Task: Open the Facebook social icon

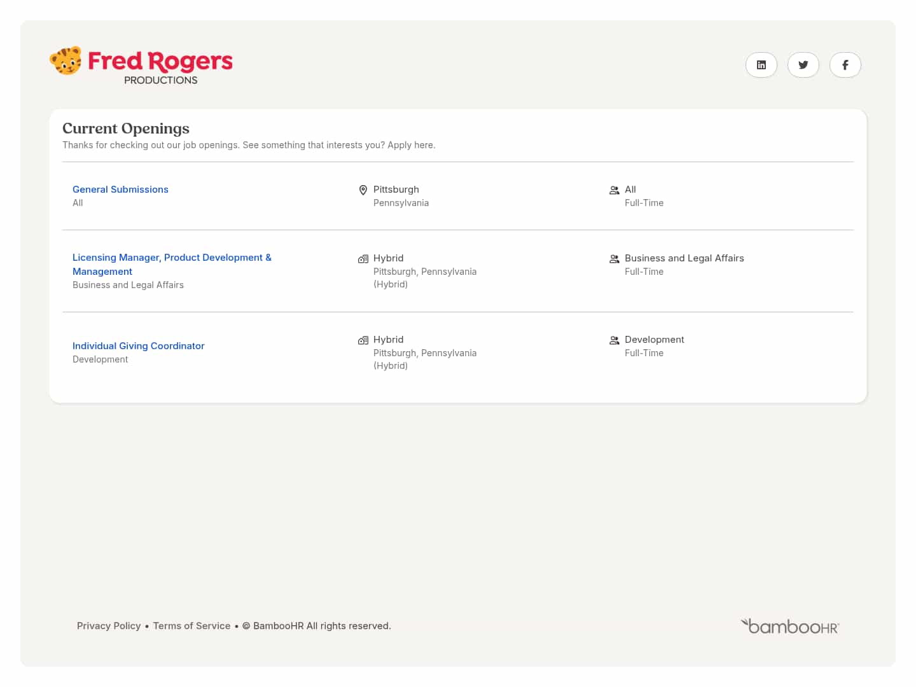Action: pyautogui.click(x=845, y=65)
